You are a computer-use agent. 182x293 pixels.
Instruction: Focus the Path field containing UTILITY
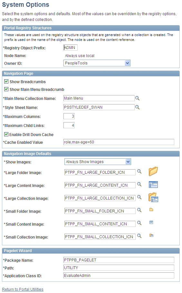tap(119, 268)
